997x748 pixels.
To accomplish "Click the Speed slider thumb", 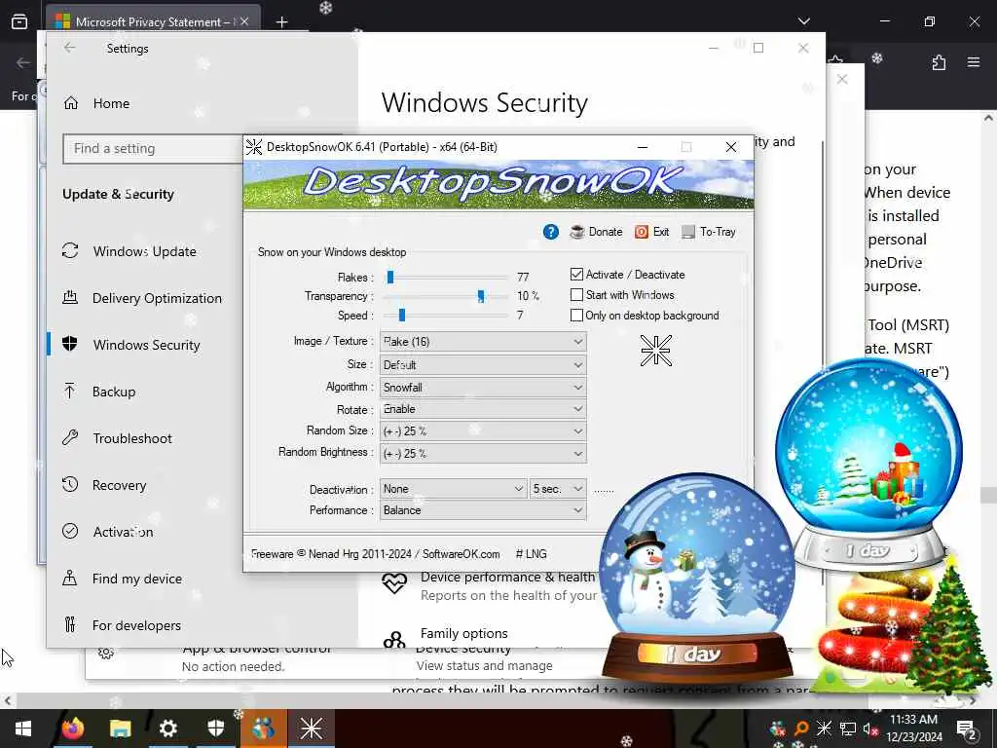I will 402,315.
